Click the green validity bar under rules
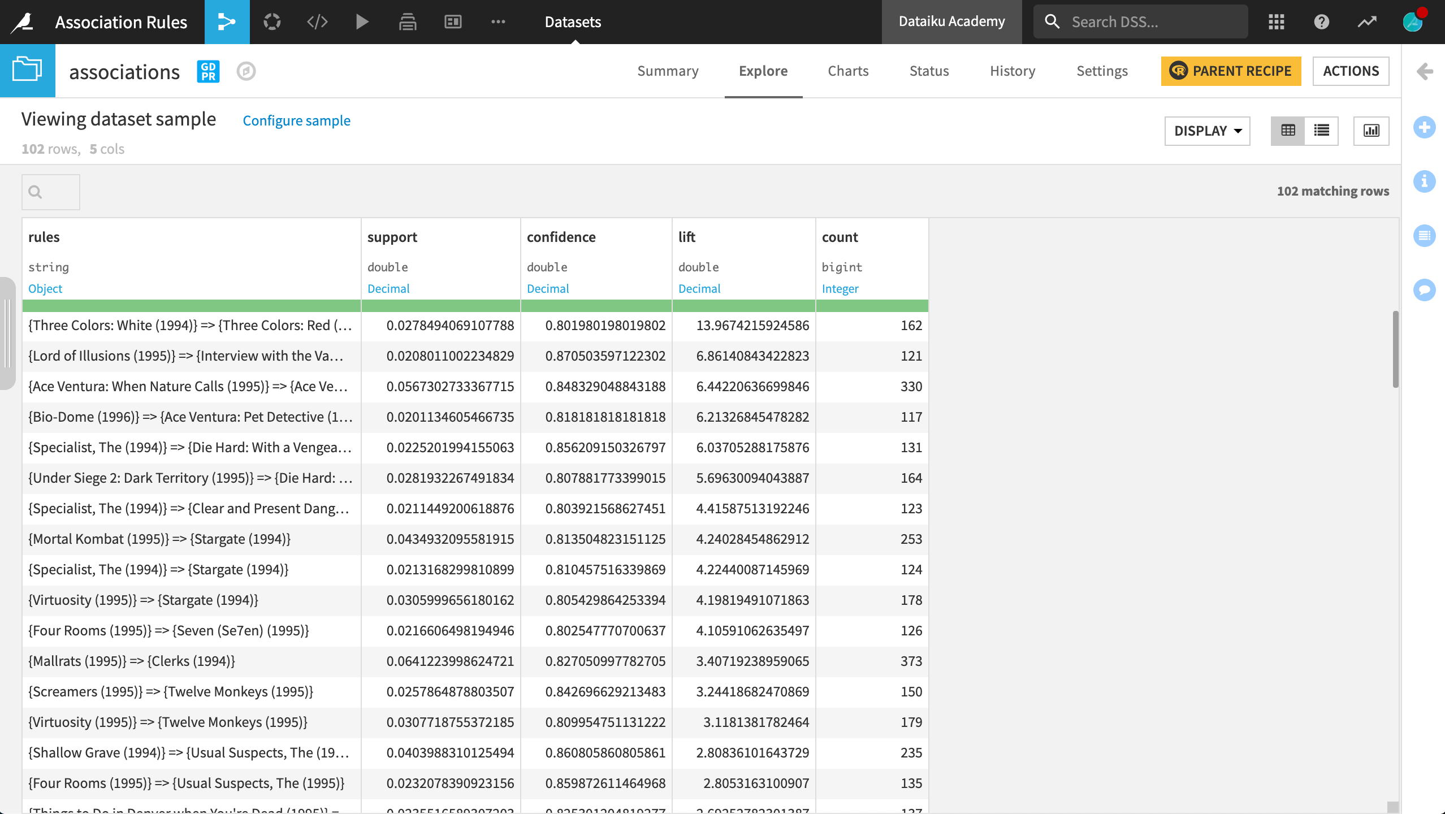The image size is (1445, 814). tap(191, 306)
